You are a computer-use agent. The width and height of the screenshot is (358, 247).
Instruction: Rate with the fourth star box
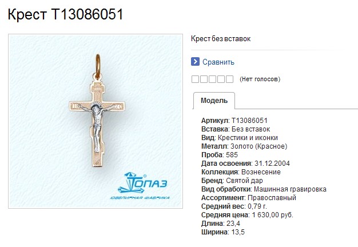(x=221, y=79)
